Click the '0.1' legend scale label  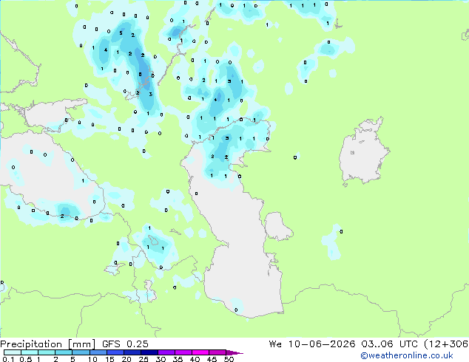(x=8, y=359)
